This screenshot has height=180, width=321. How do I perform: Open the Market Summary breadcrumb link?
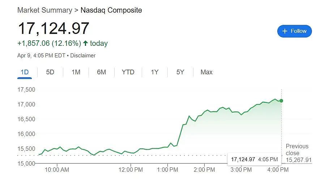(44, 10)
